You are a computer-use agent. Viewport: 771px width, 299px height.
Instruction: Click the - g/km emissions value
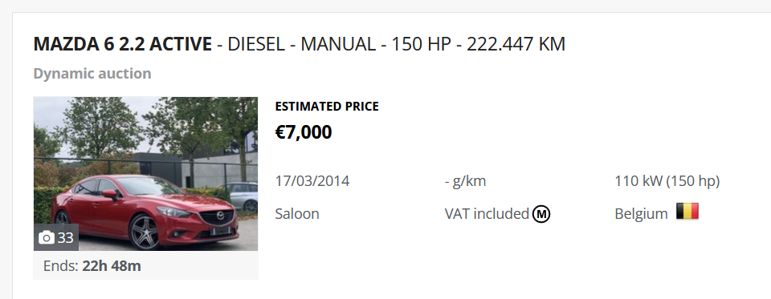point(465,182)
